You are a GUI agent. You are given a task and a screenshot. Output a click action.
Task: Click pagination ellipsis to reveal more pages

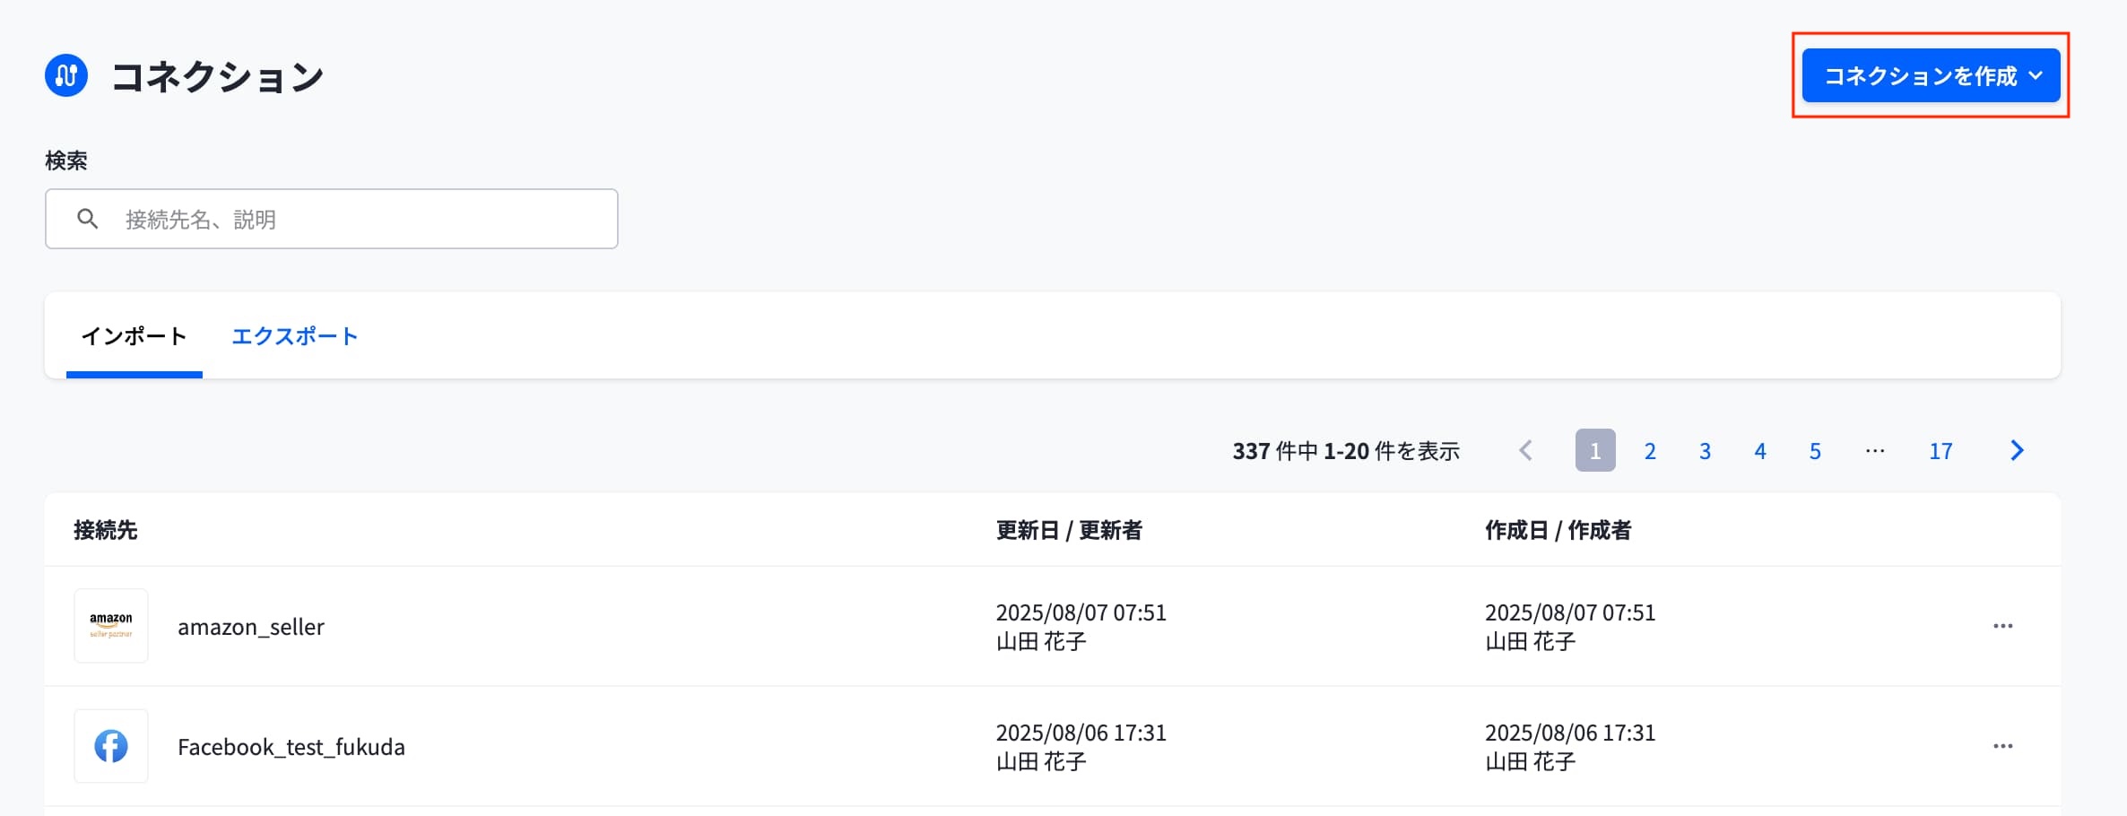[1874, 450]
